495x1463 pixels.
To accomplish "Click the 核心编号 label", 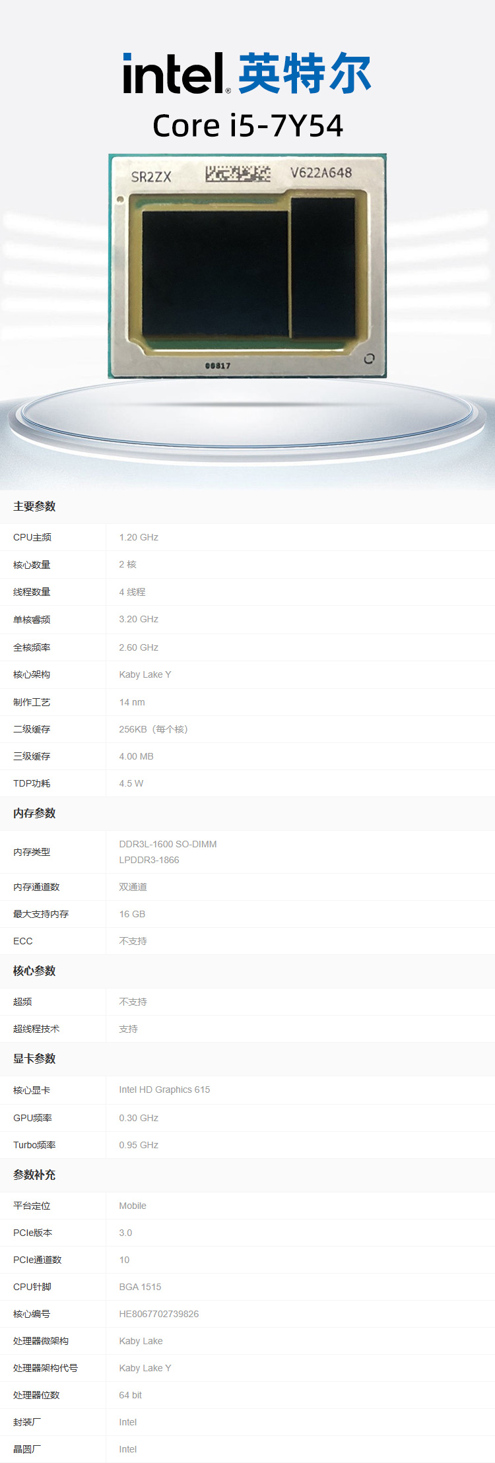I will pos(32,1314).
